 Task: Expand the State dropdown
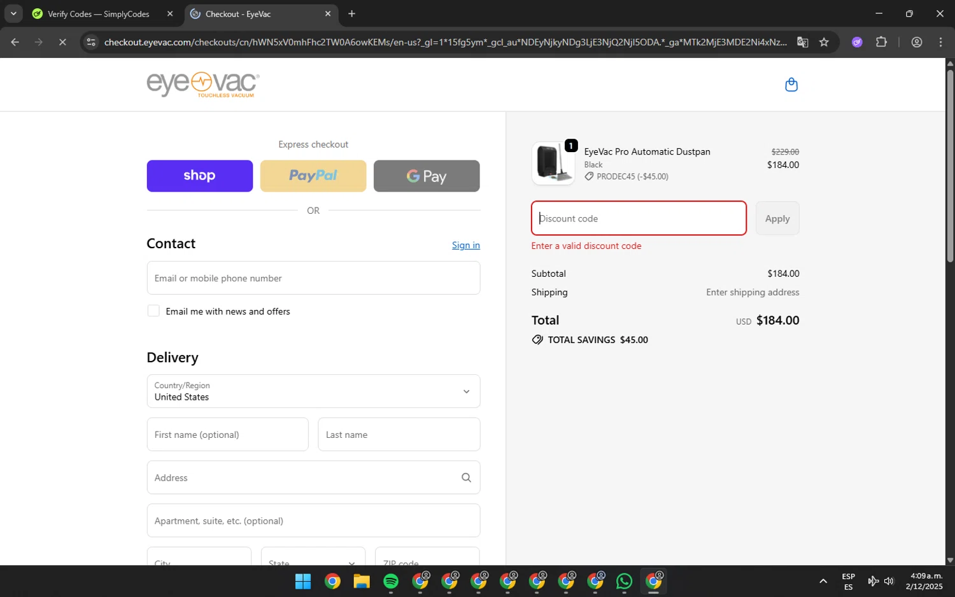[x=313, y=556]
